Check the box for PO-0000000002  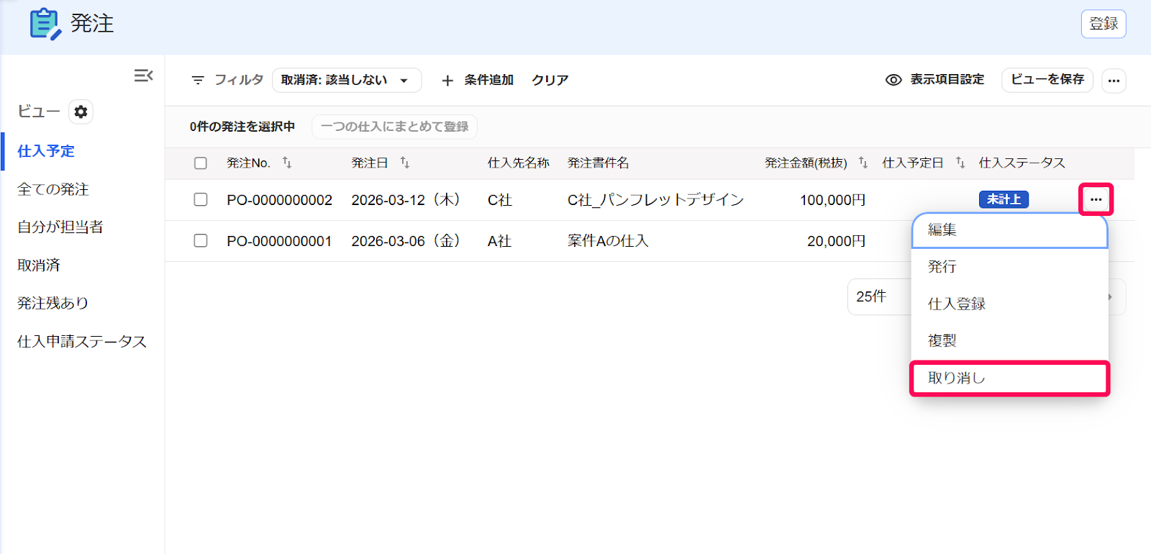click(x=201, y=199)
